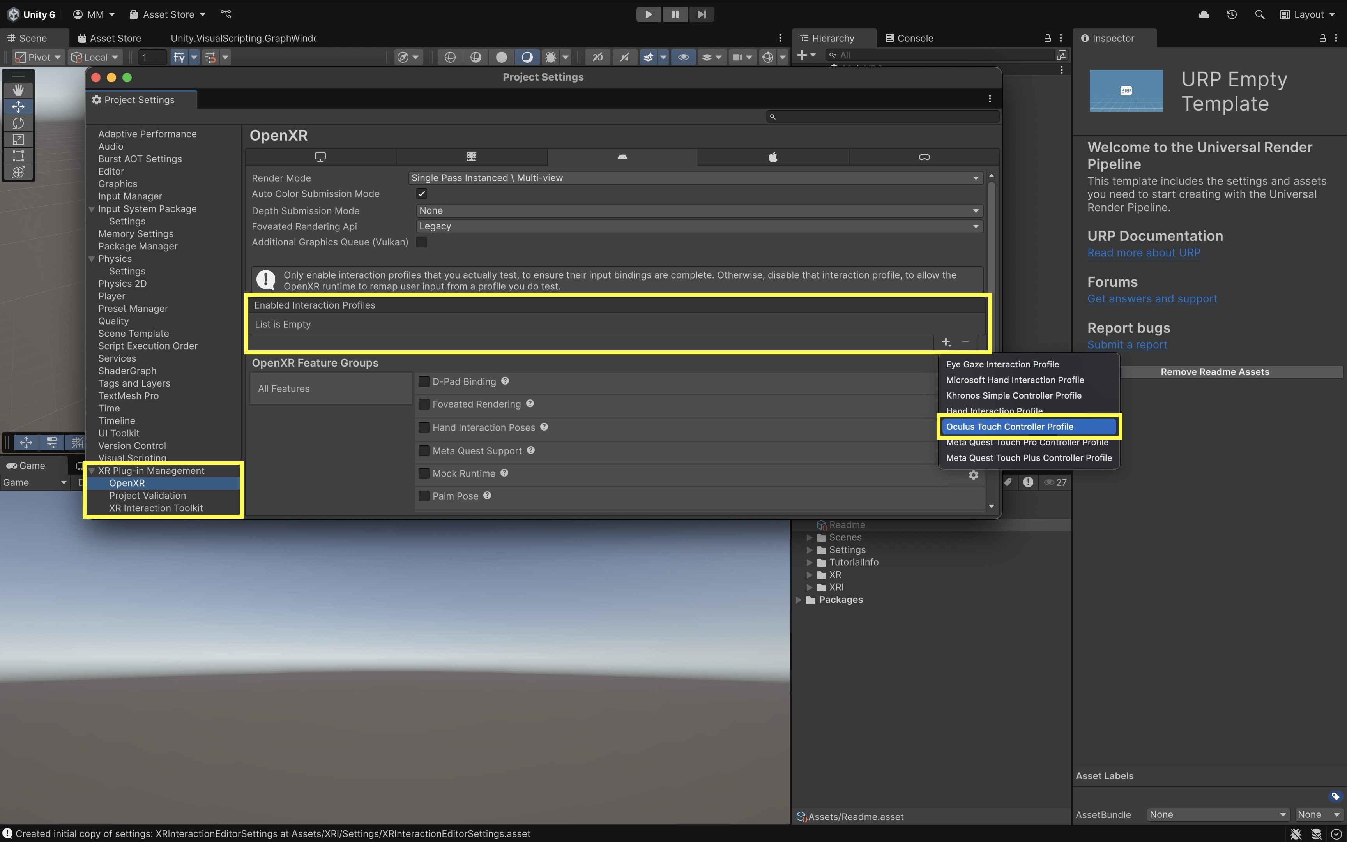Click the Project Settings search field
The height and width of the screenshot is (842, 1347).
click(886, 117)
